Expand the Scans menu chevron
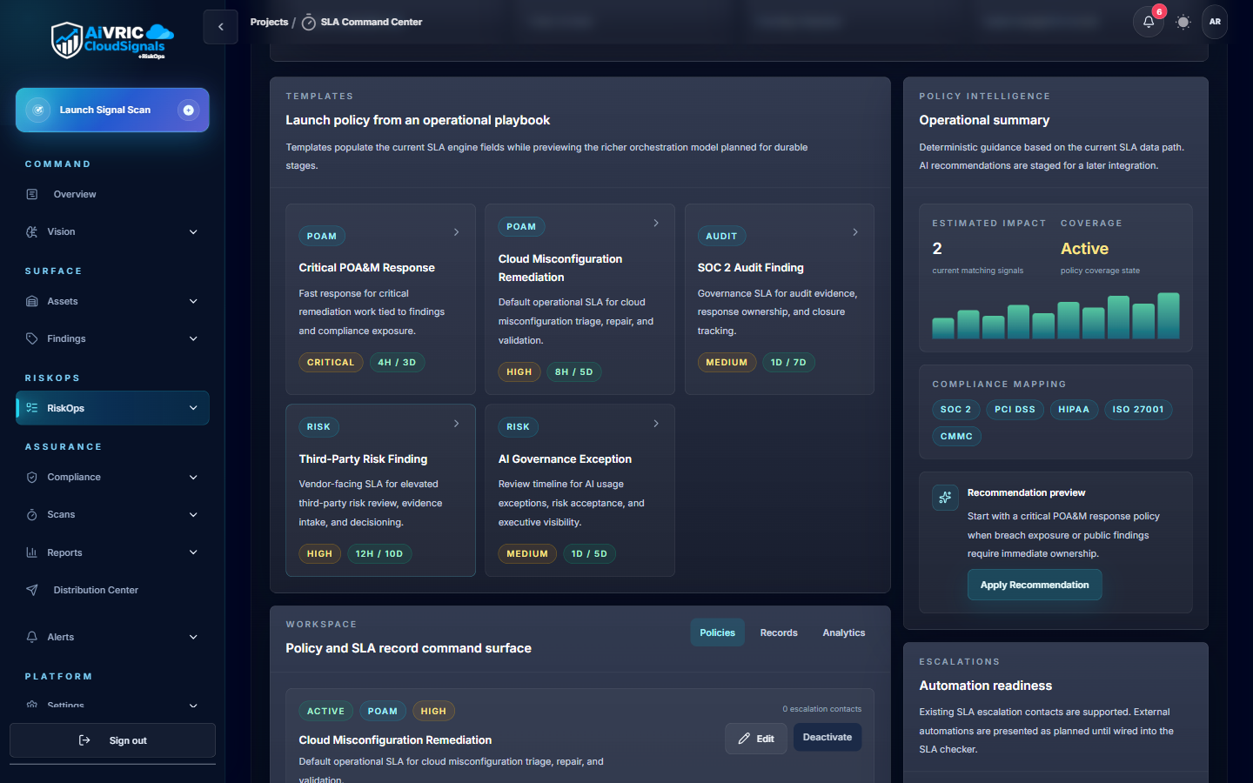Screen dimensions: 1253x783 click(193, 514)
